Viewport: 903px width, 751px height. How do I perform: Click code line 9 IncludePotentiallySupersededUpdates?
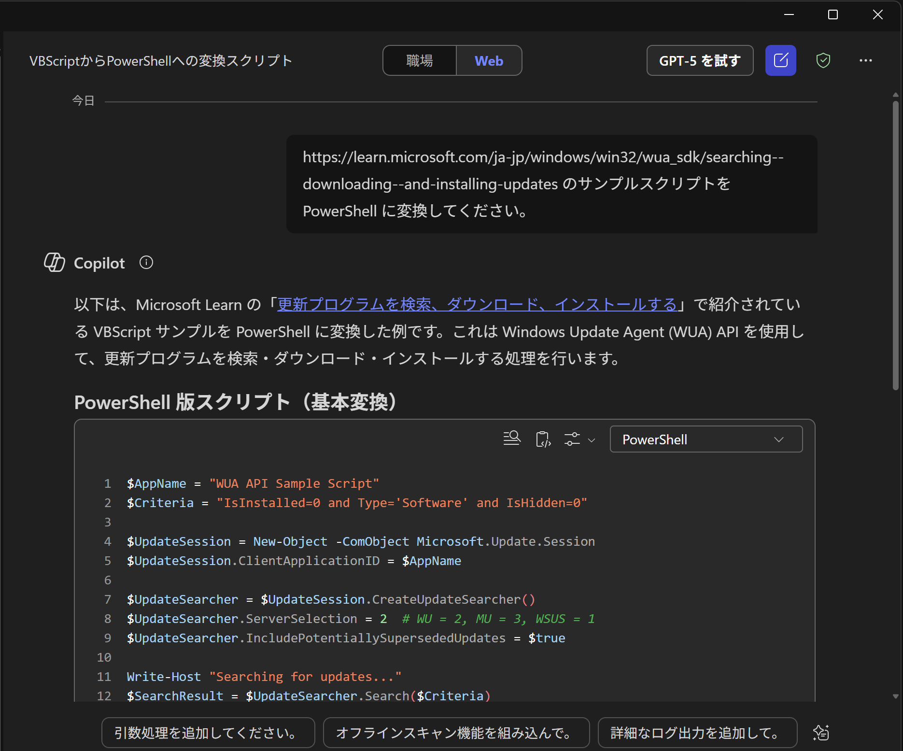coord(346,638)
